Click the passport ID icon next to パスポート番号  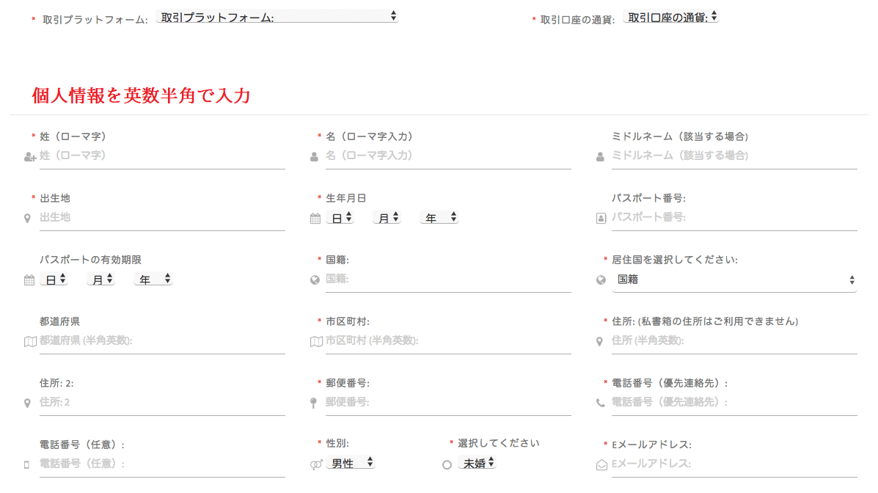pos(601,218)
